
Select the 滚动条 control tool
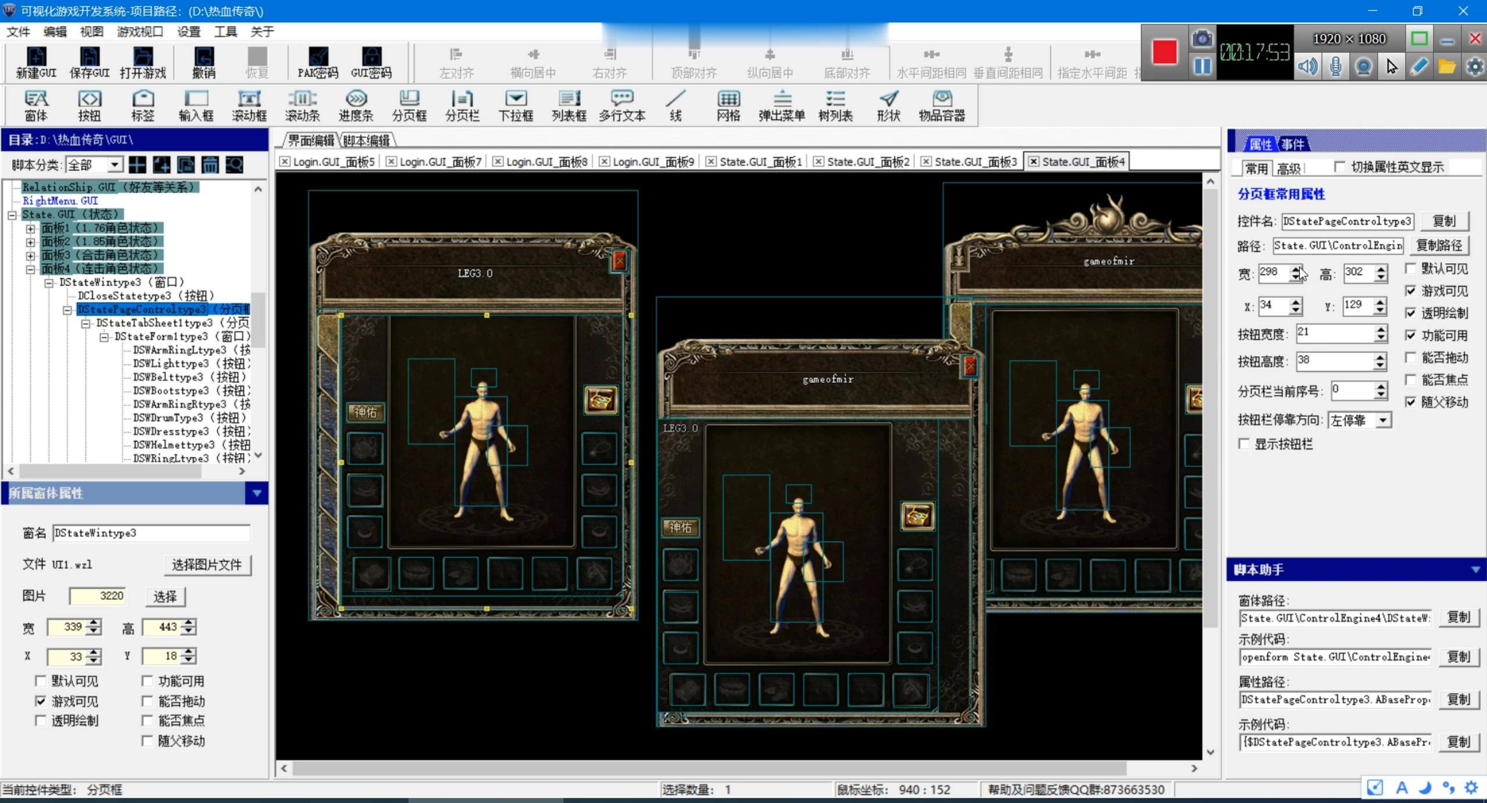302,105
